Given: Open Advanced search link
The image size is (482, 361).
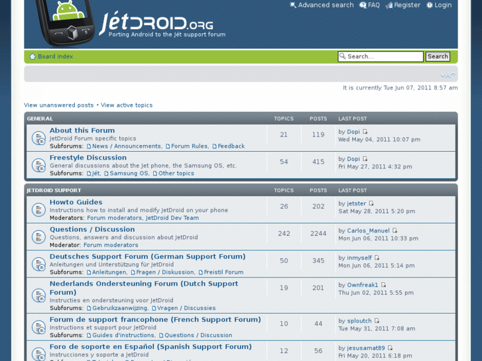Looking at the screenshot, I should coord(326,5).
